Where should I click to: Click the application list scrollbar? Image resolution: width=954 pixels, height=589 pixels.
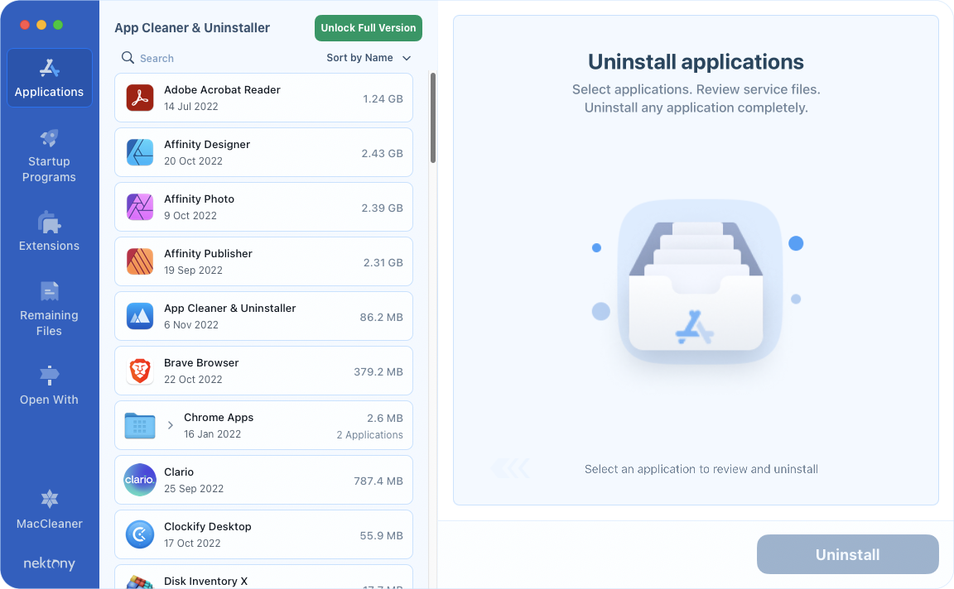[x=433, y=118]
